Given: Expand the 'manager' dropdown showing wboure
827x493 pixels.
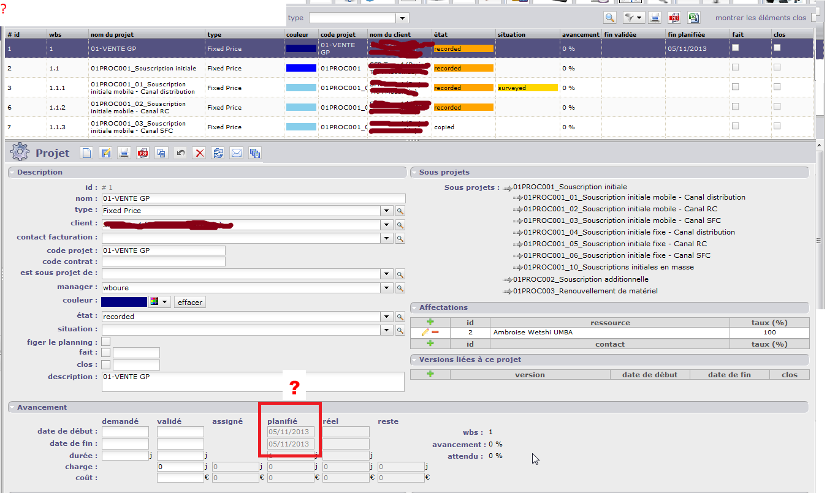Looking at the screenshot, I should tap(386, 287).
